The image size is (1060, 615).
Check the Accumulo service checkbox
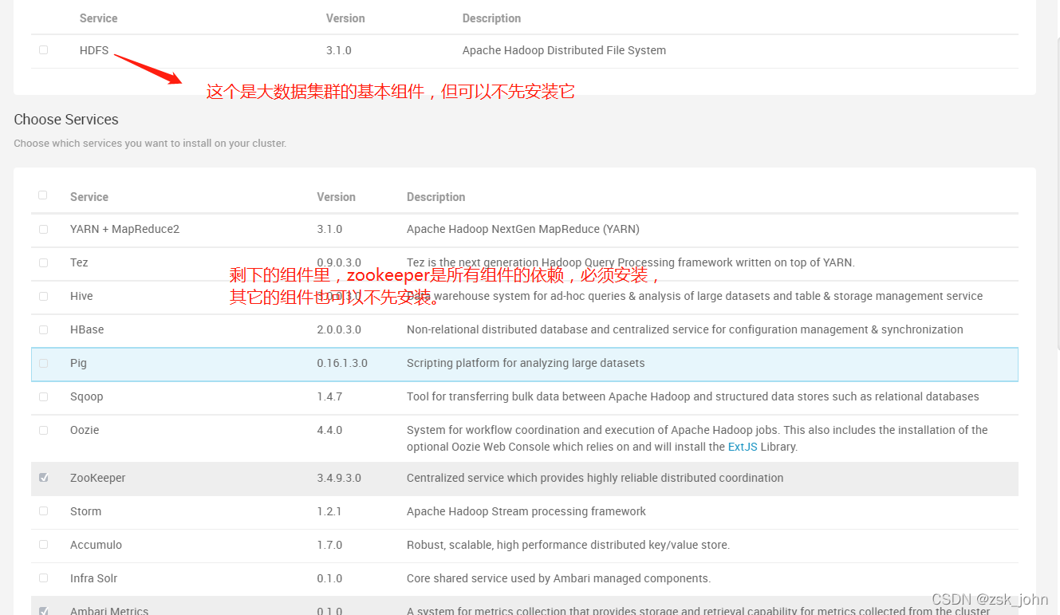coord(43,545)
